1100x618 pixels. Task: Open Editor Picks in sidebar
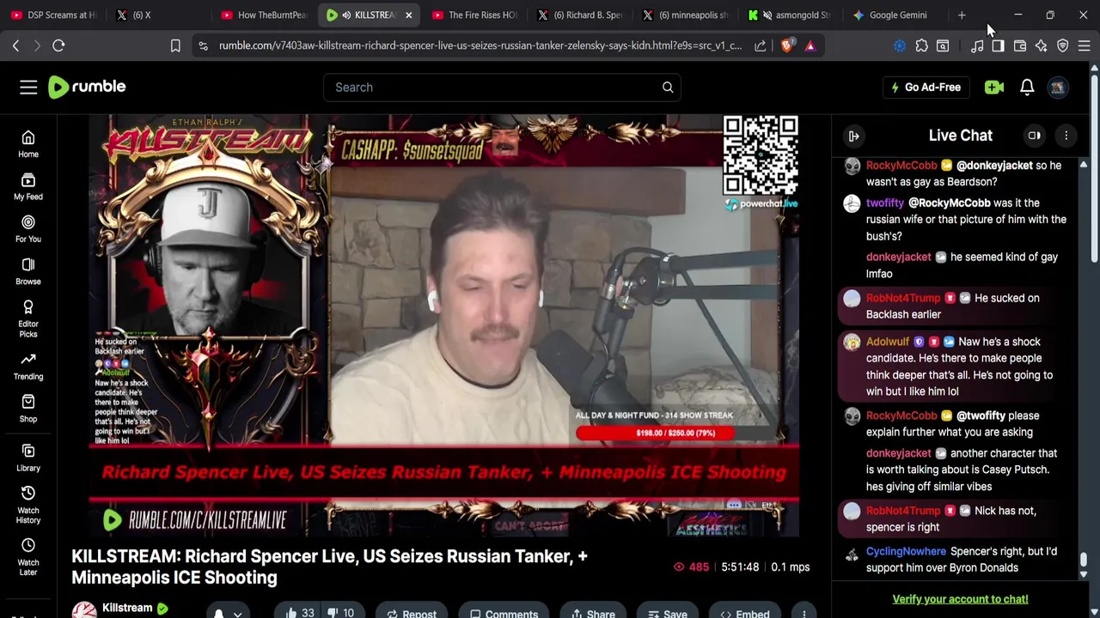click(x=28, y=319)
